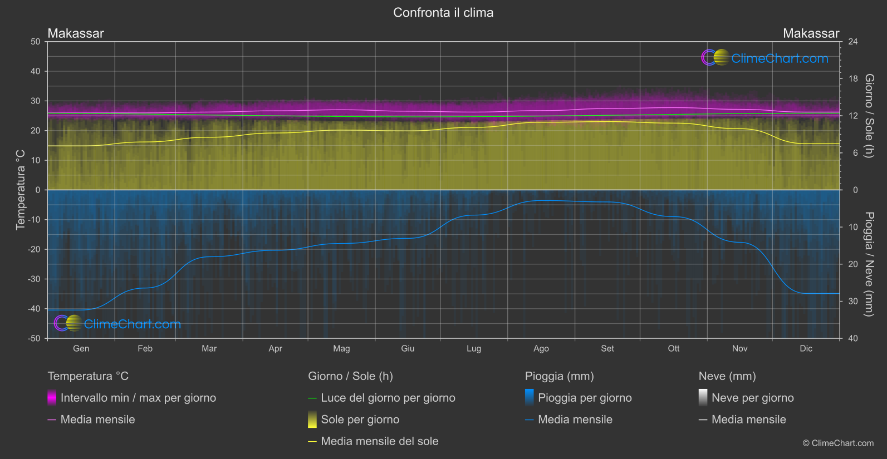Image resolution: width=887 pixels, height=459 pixels.
Task: Click the © ClimeChart.com copyright text
Action: [x=838, y=443]
